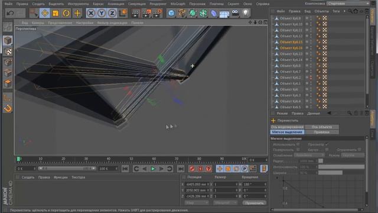Toggle Parameter P keyframing icon
Image resolution: width=378 pixels, height=213 pixels.
point(245,169)
